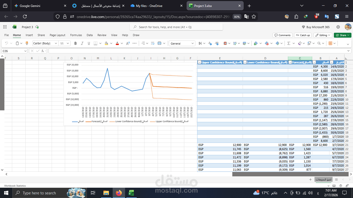The image size is (353, 198).
Task: Click the Merge cells icon
Action: click(159, 43)
